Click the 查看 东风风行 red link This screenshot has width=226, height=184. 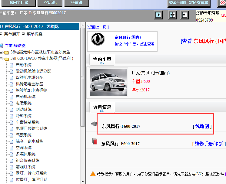click(x=203, y=41)
